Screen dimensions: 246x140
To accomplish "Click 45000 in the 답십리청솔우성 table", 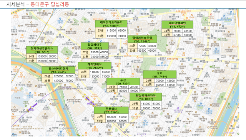I will (x=152, y=46).
